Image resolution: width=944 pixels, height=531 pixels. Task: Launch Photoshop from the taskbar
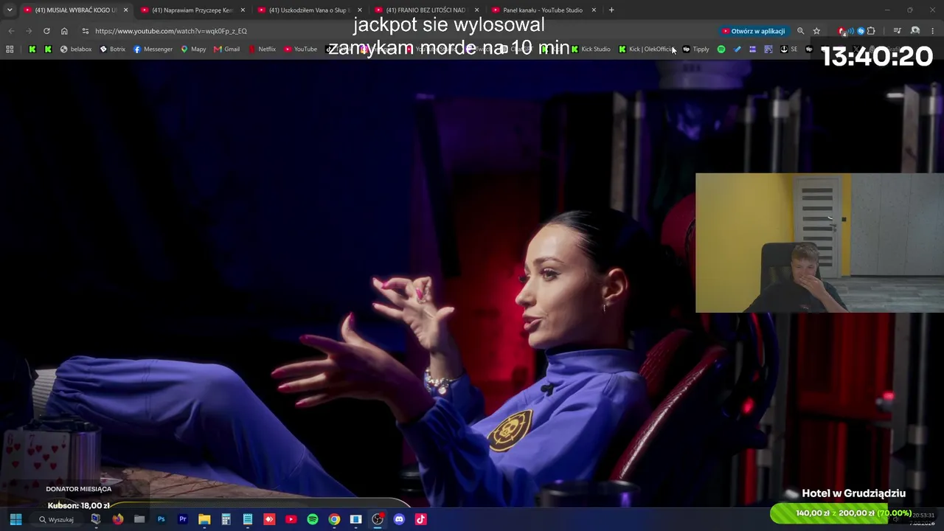(x=161, y=519)
